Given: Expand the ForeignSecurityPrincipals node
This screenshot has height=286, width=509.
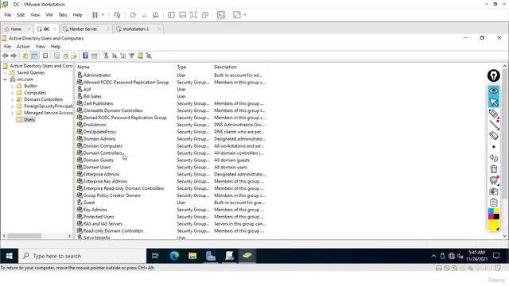Looking at the screenshot, I should [x=12, y=106].
